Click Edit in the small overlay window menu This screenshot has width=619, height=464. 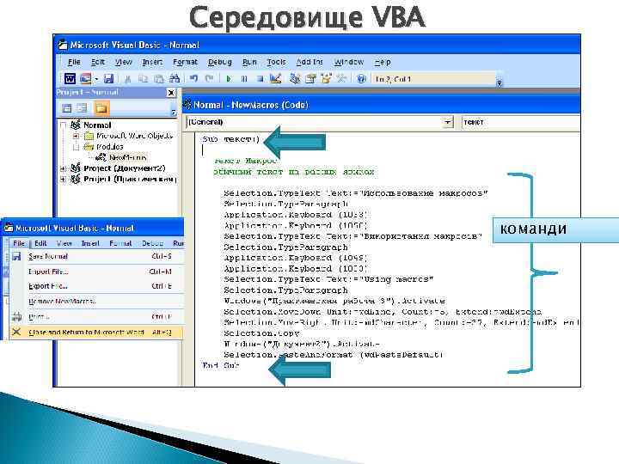click(x=40, y=243)
